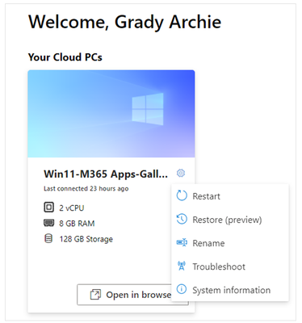Screen dimensions: 302x323
Task: Click the memory icon next to 8 GB RAM
Action: tap(48, 223)
